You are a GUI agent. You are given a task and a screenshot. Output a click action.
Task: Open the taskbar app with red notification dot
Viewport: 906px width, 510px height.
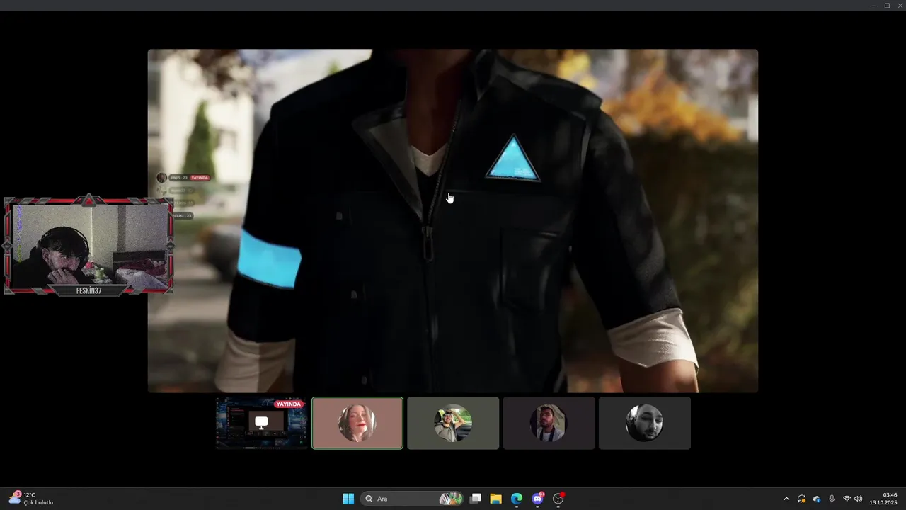pyautogui.click(x=558, y=499)
